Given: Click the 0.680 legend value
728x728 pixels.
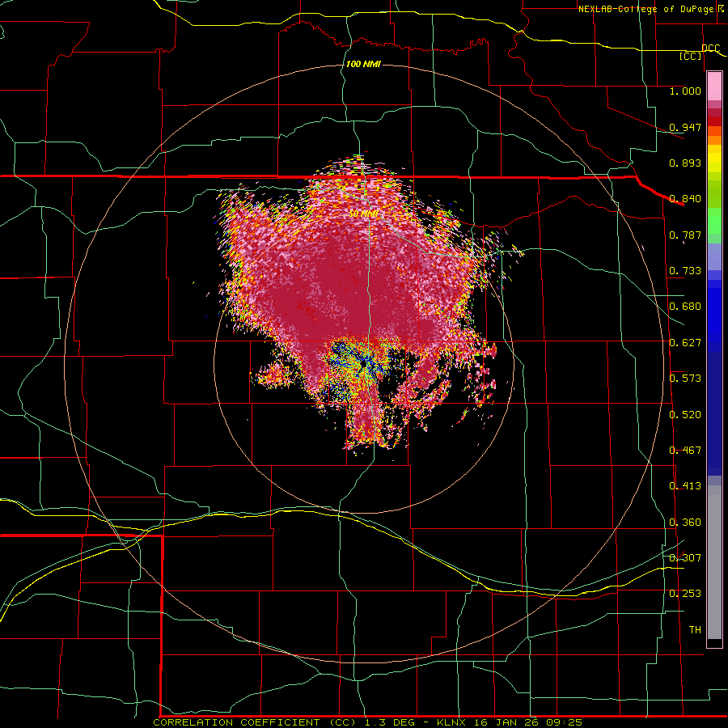Looking at the screenshot, I should pos(685,307).
